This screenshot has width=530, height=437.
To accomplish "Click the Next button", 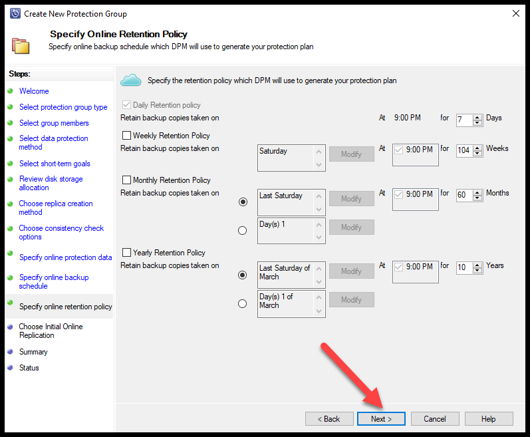I will tap(381, 419).
